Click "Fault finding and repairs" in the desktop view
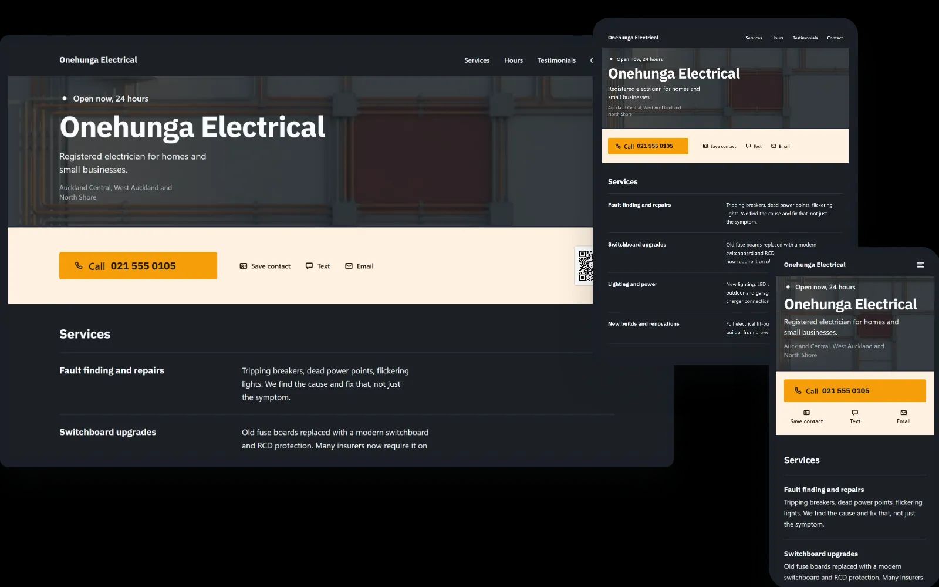 click(x=112, y=370)
